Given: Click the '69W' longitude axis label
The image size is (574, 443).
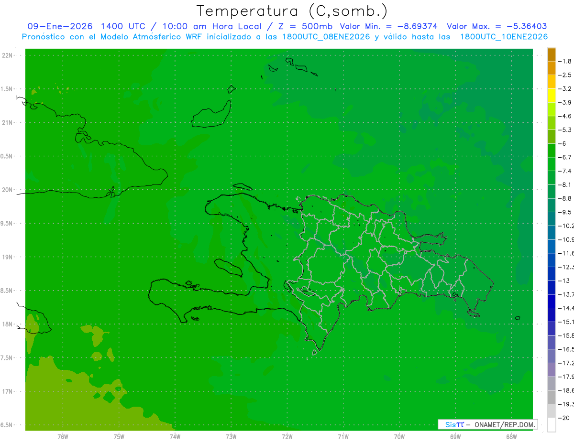Looking at the screenshot, I should [x=455, y=437].
